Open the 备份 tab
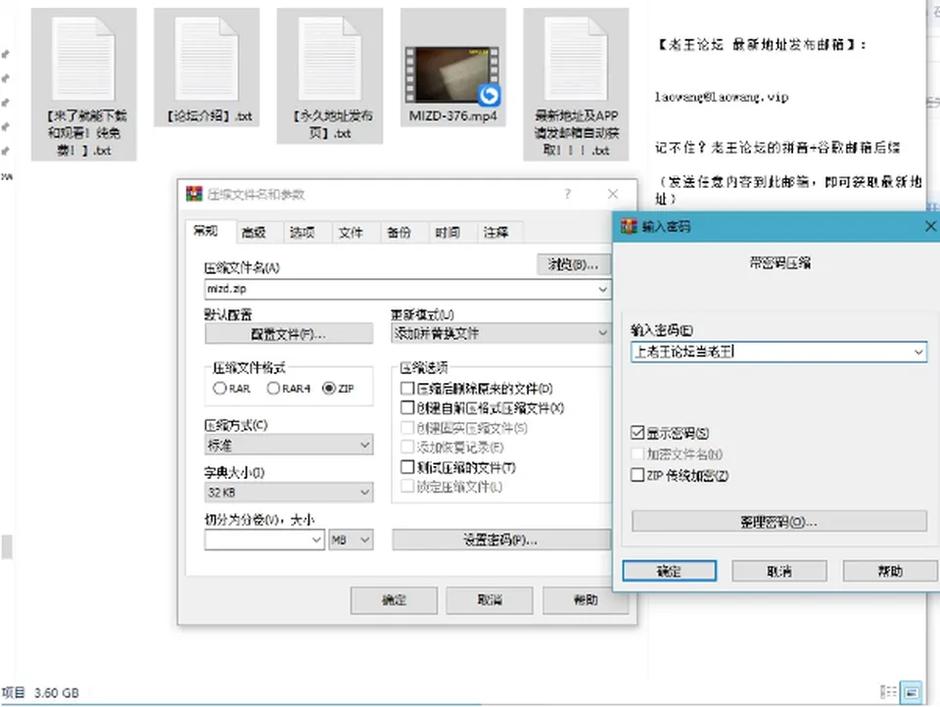 point(399,233)
